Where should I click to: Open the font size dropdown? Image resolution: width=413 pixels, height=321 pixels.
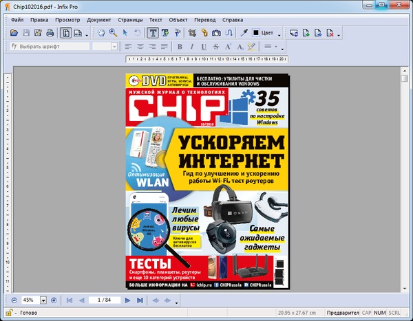pos(114,47)
